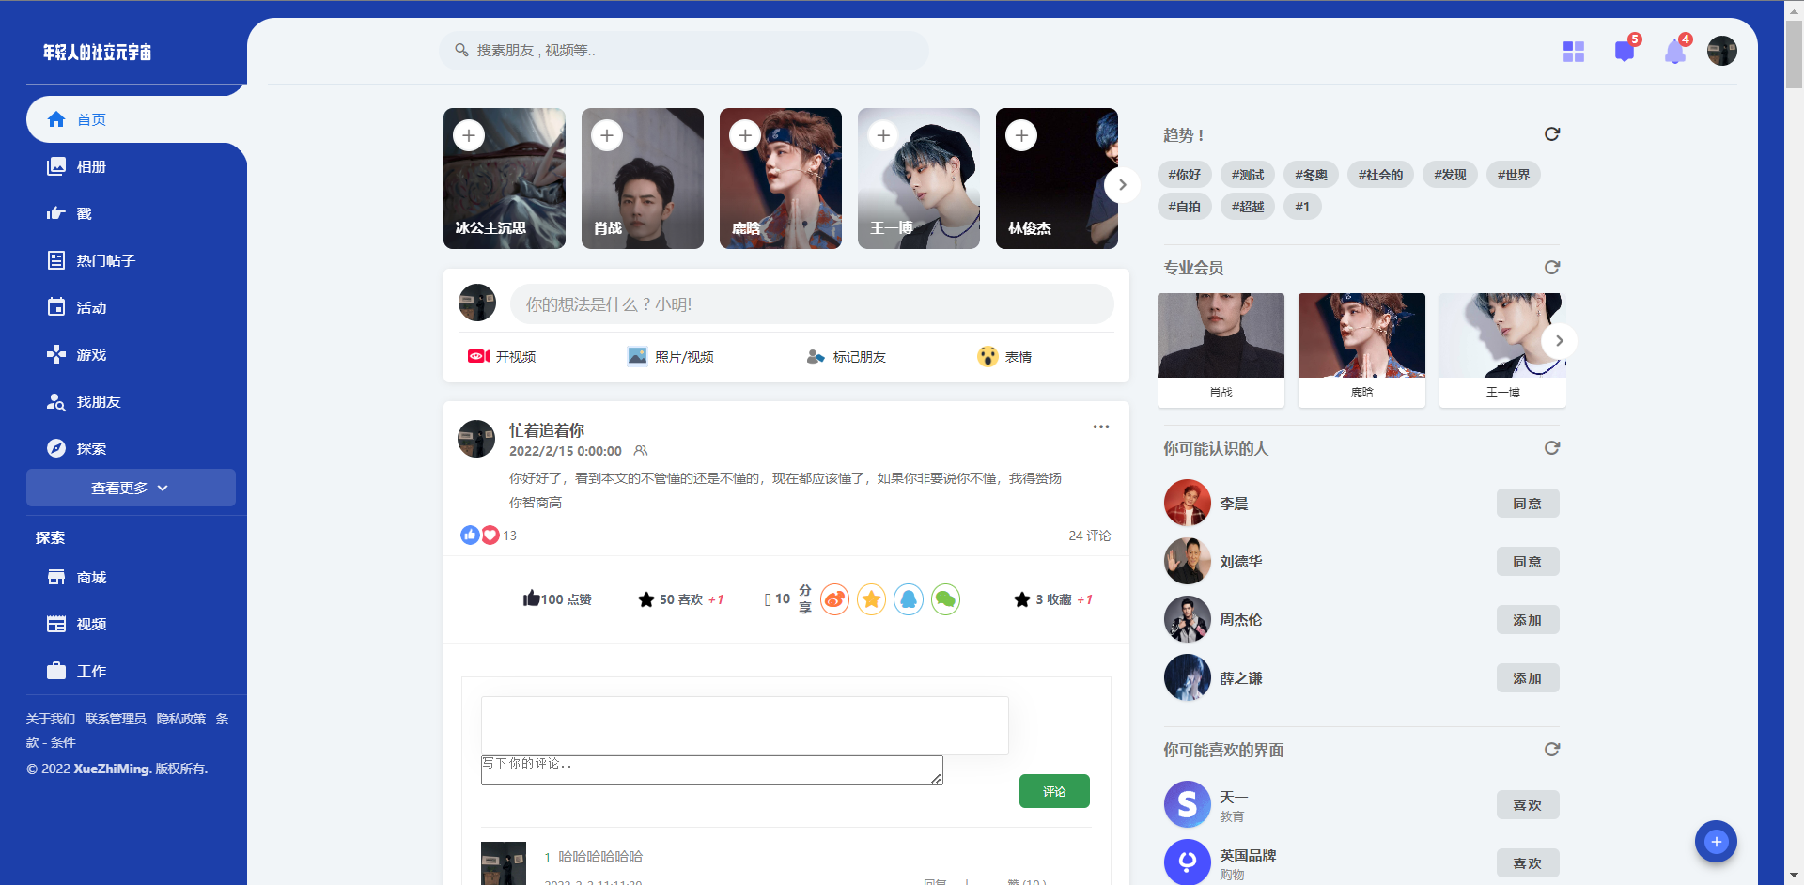
Task: Click the 标记朋友 tag friends option
Action: [846, 356]
